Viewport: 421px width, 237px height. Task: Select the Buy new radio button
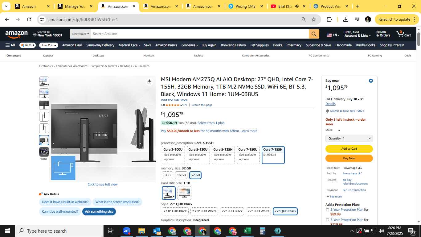[371, 81]
